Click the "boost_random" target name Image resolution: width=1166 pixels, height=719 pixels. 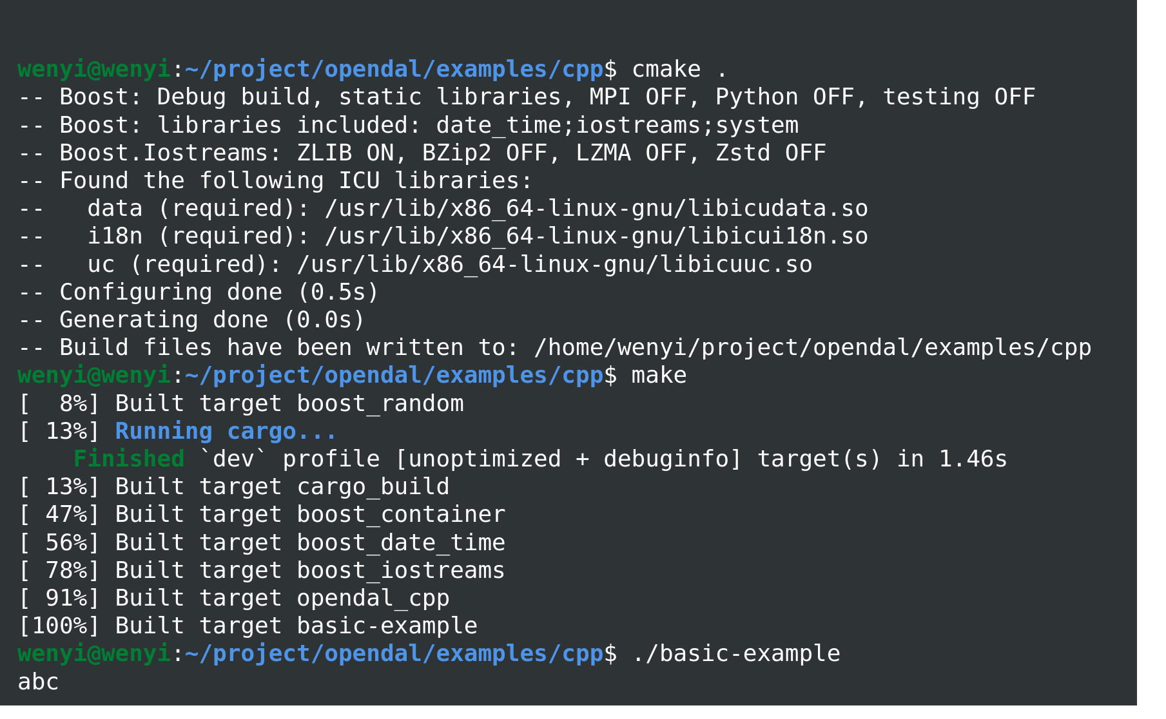pyautogui.click(x=380, y=404)
